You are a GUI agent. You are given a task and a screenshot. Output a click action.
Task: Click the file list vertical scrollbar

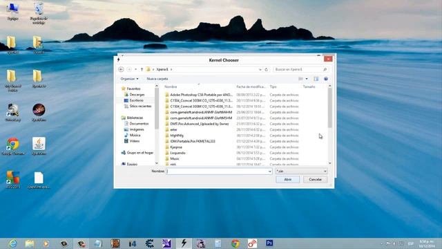(329, 108)
